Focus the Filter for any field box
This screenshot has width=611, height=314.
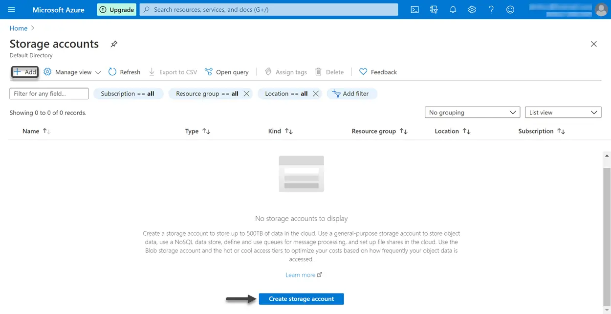click(x=49, y=93)
